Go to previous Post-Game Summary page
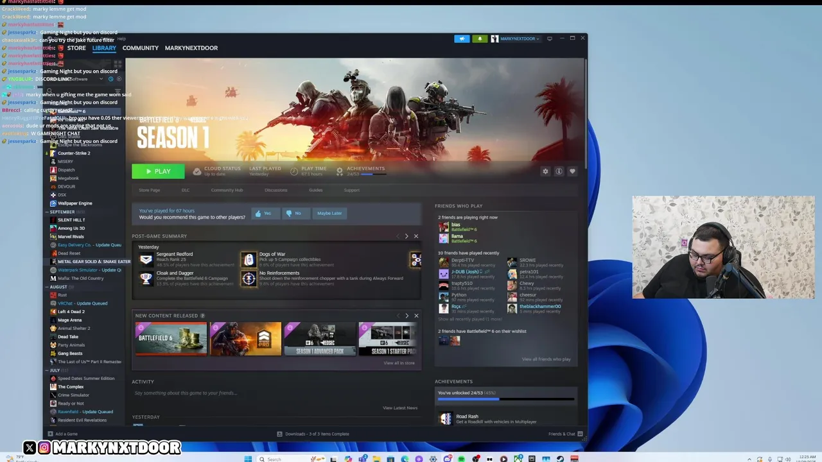The width and height of the screenshot is (822, 462). 398,236
